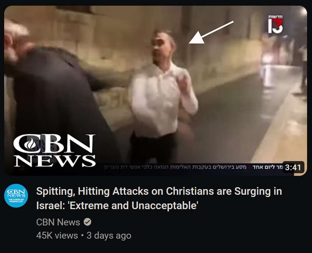This screenshot has width=312, height=253.
Task: Click the bright street light in thumbnail corner
Action: 303,11
